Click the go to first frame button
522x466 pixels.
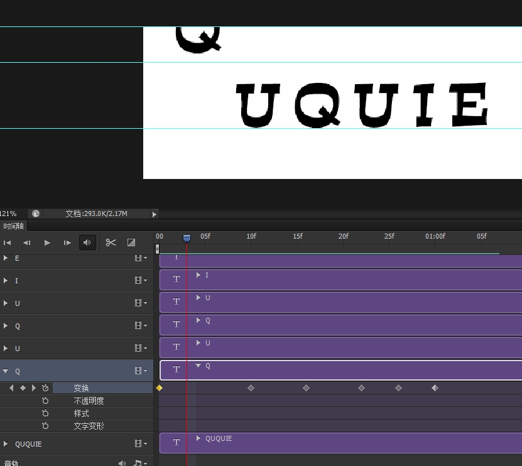pyautogui.click(x=8, y=242)
